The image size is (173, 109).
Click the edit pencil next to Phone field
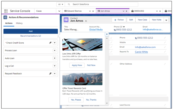pos(165,38)
